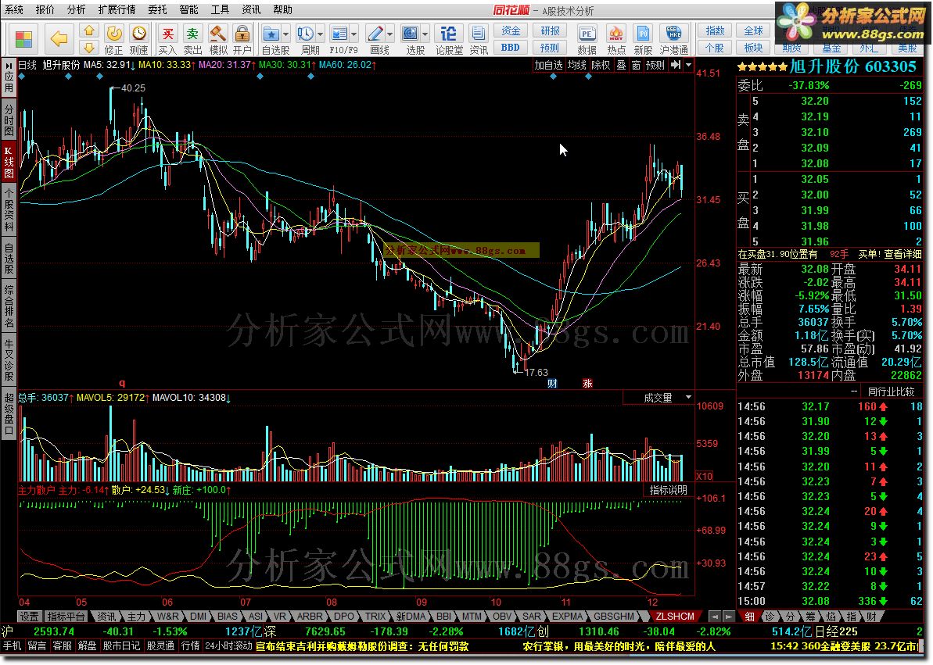This screenshot has height=665, width=933.
Task: Select the 画线 line drawing pencil icon
Action: (375, 34)
